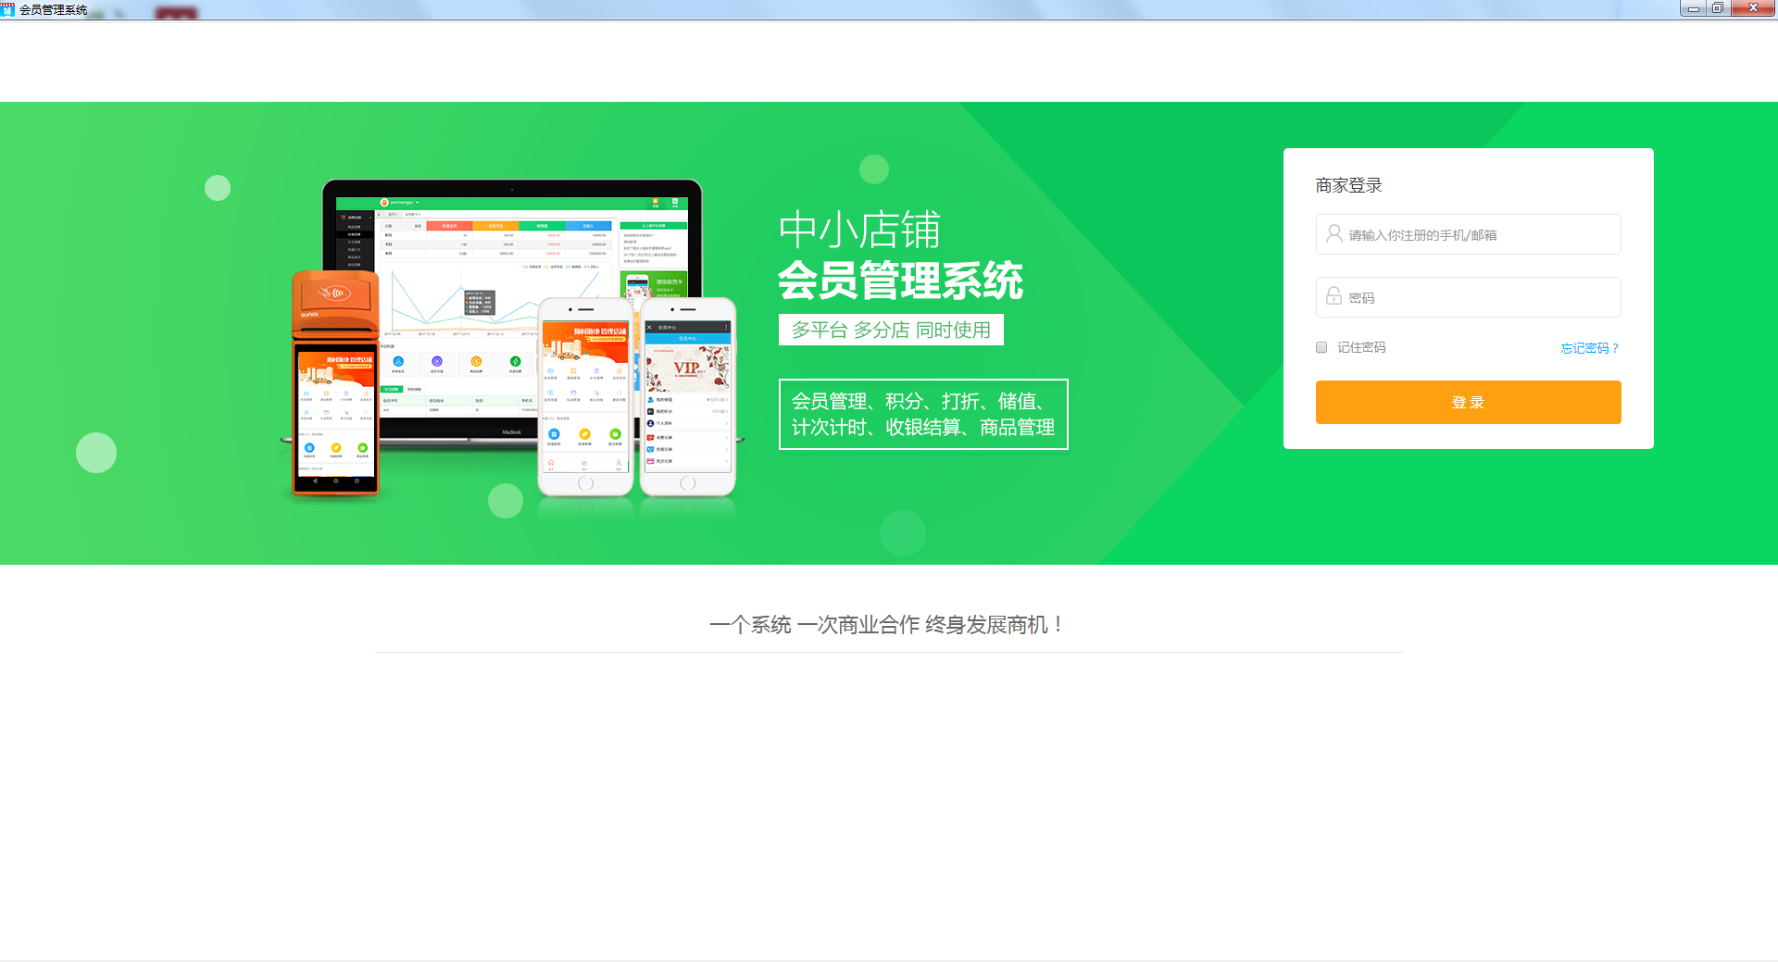The width and height of the screenshot is (1778, 962).
Task: Click the lock icon in password field
Action: 1333,297
